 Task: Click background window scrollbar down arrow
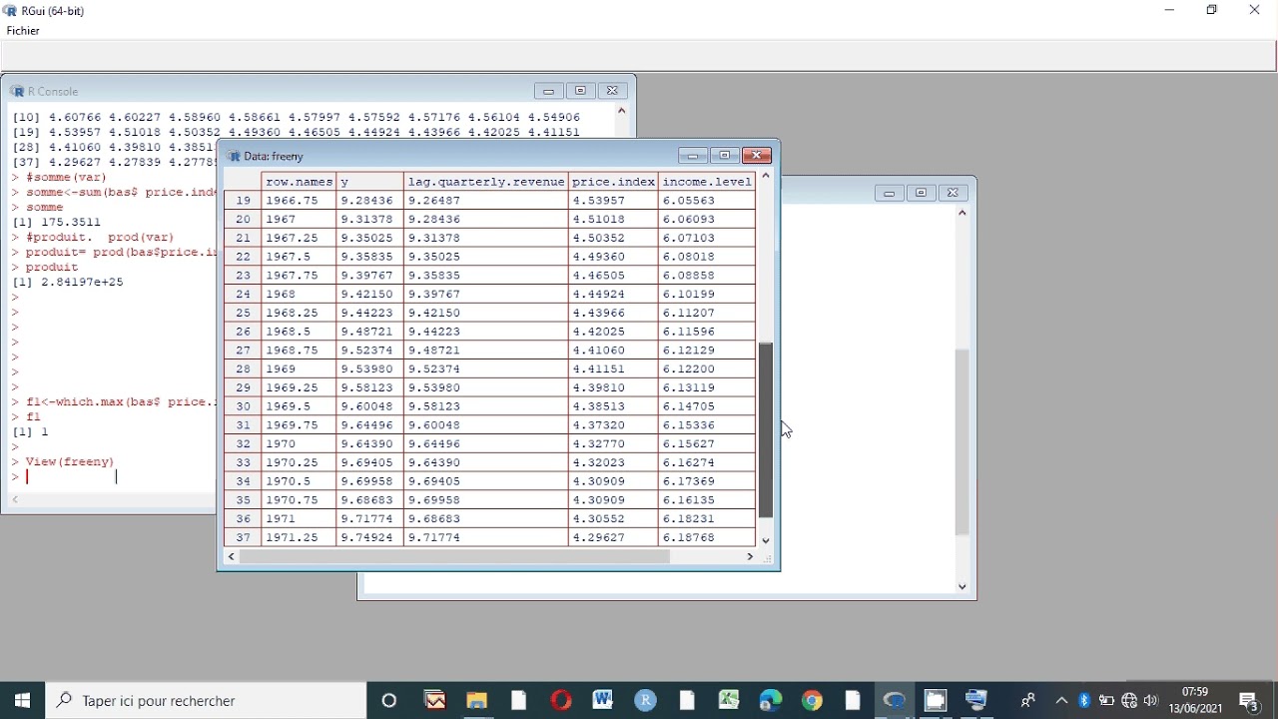tap(962, 587)
